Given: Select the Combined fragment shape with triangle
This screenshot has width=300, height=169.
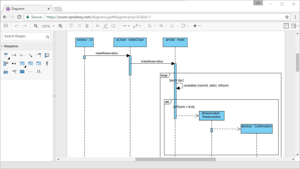Looking at the screenshot, I should pos(22,63).
